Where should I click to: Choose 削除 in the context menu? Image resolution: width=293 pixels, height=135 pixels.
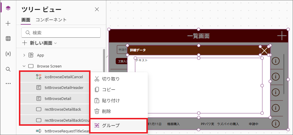[106, 111]
